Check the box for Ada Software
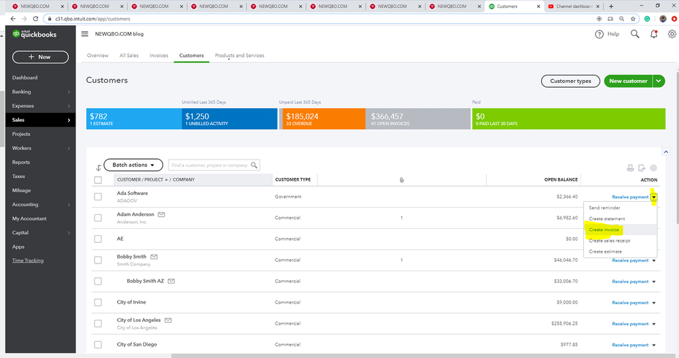The width and height of the screenshot is (679, 358). click(x=99, y=196)
